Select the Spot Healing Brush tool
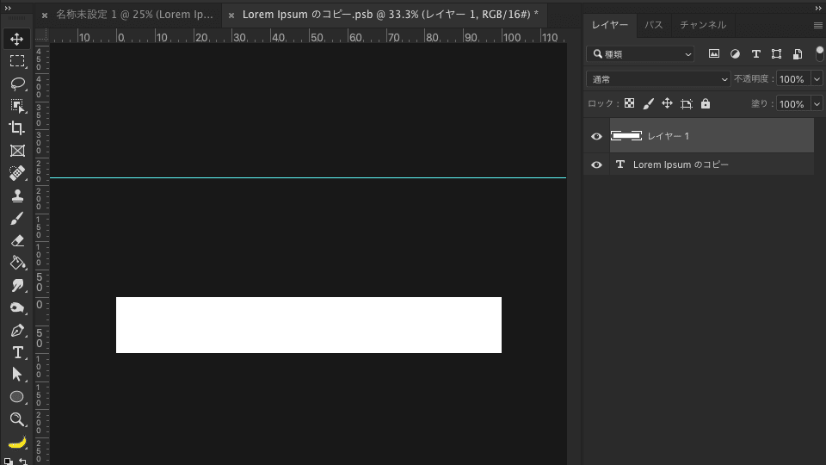The width and height of the screenshot is (826, 465). [17, 173]
